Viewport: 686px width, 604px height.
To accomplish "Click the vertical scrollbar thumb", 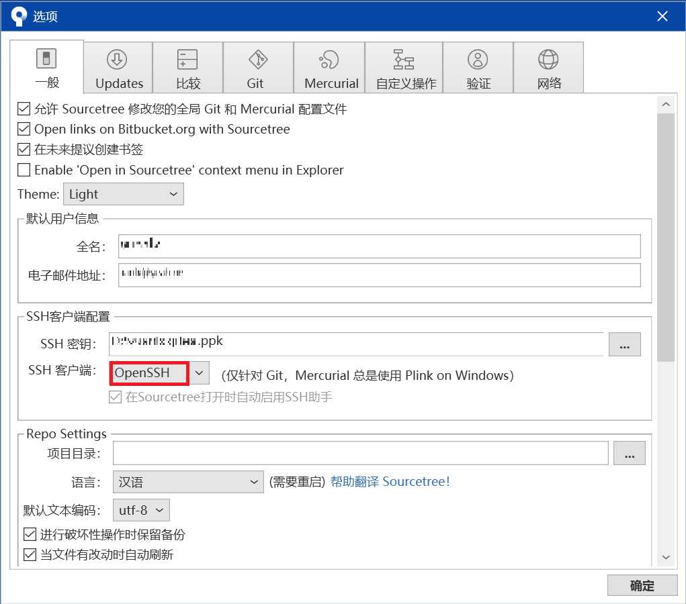I will tap(666, 238).
